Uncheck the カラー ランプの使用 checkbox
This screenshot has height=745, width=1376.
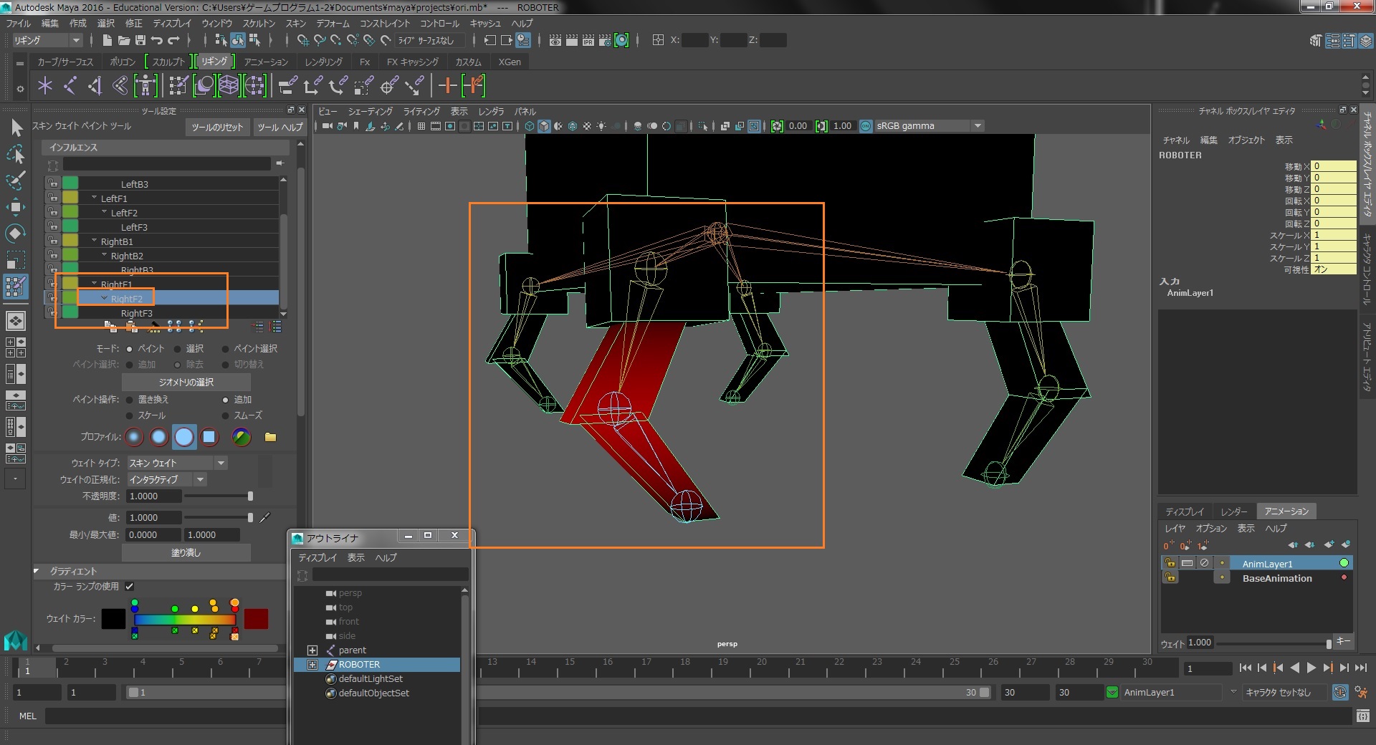[130, 587]
